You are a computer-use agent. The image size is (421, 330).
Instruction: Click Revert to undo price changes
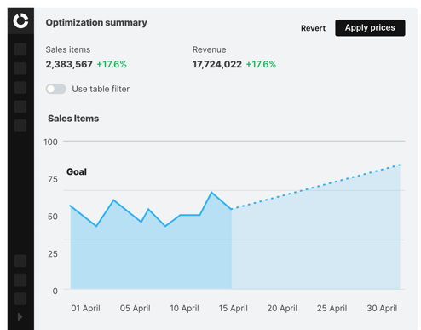point(313,28)
